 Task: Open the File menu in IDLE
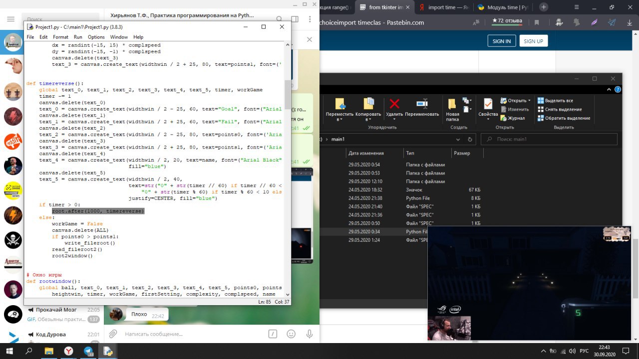[x=30, y=37]
